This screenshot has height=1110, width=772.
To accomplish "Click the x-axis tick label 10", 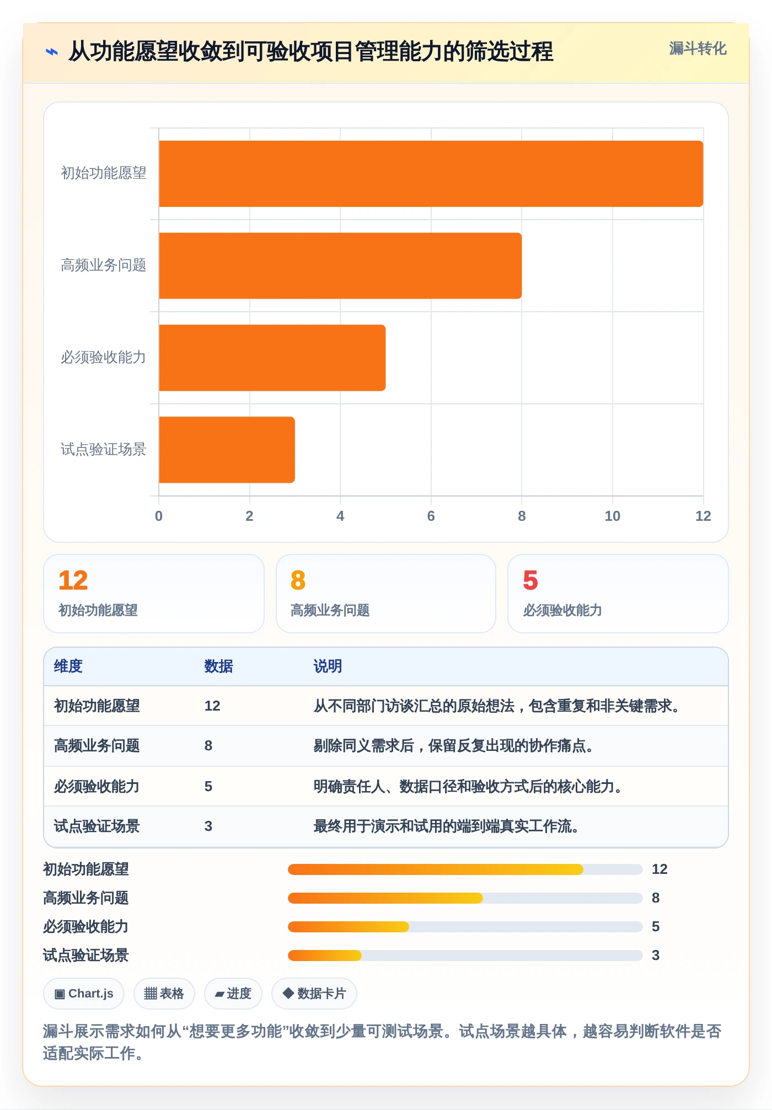I will coord(612,516).
